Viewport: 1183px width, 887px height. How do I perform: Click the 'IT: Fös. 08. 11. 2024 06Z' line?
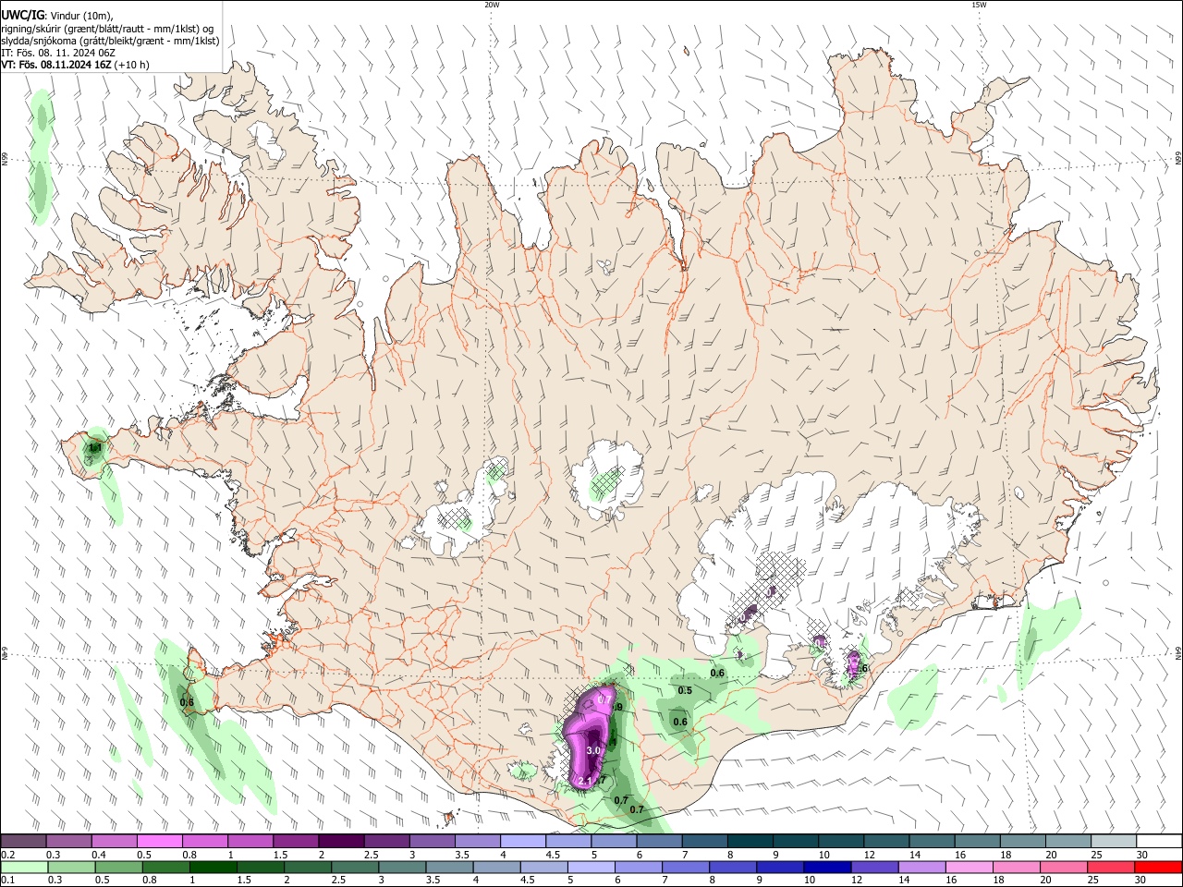[58, 53]
